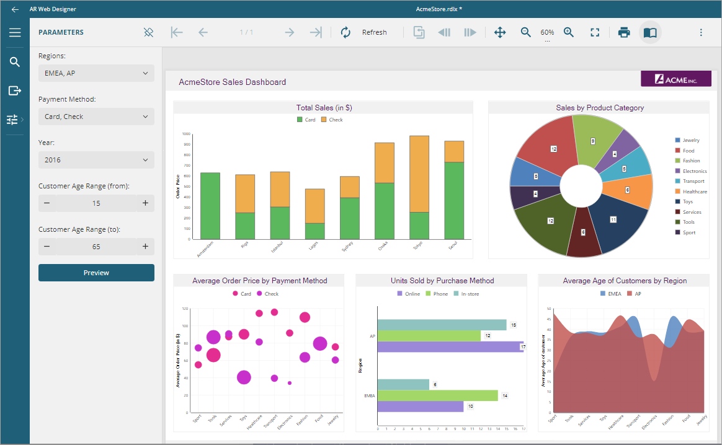Screen dimensions: 722x445
Task: Click the AcmeStore Sales Dashboard title
Action: coord(233,82)
